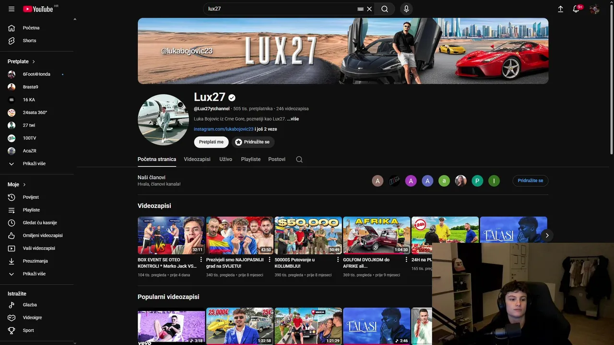Screen dimensions: 614x345
Task: Expand the Pretplate section header
Action: tap(22, 61)
